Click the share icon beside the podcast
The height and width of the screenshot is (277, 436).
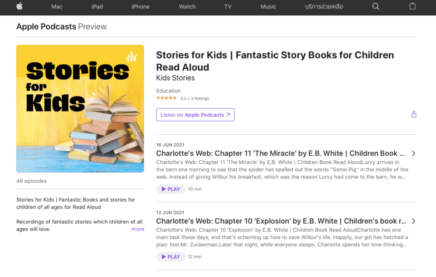pos(413,114)
